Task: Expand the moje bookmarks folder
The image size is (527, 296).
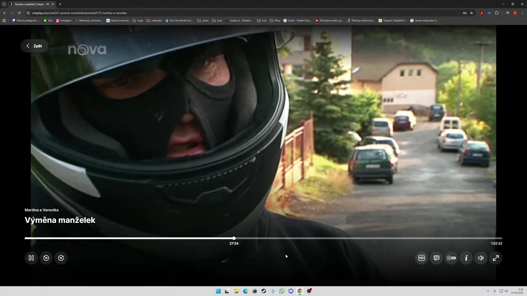Action: coord(138,20)
